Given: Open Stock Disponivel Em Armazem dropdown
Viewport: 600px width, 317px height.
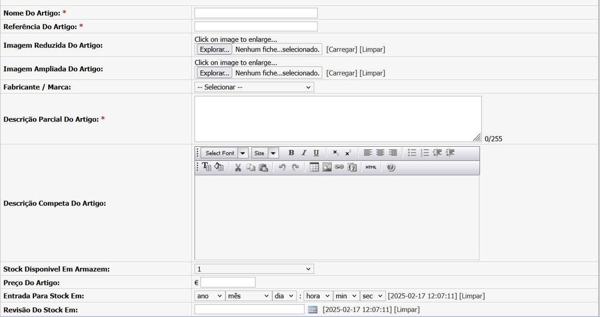Looking at the screenshot, I should tap(254, 269).
